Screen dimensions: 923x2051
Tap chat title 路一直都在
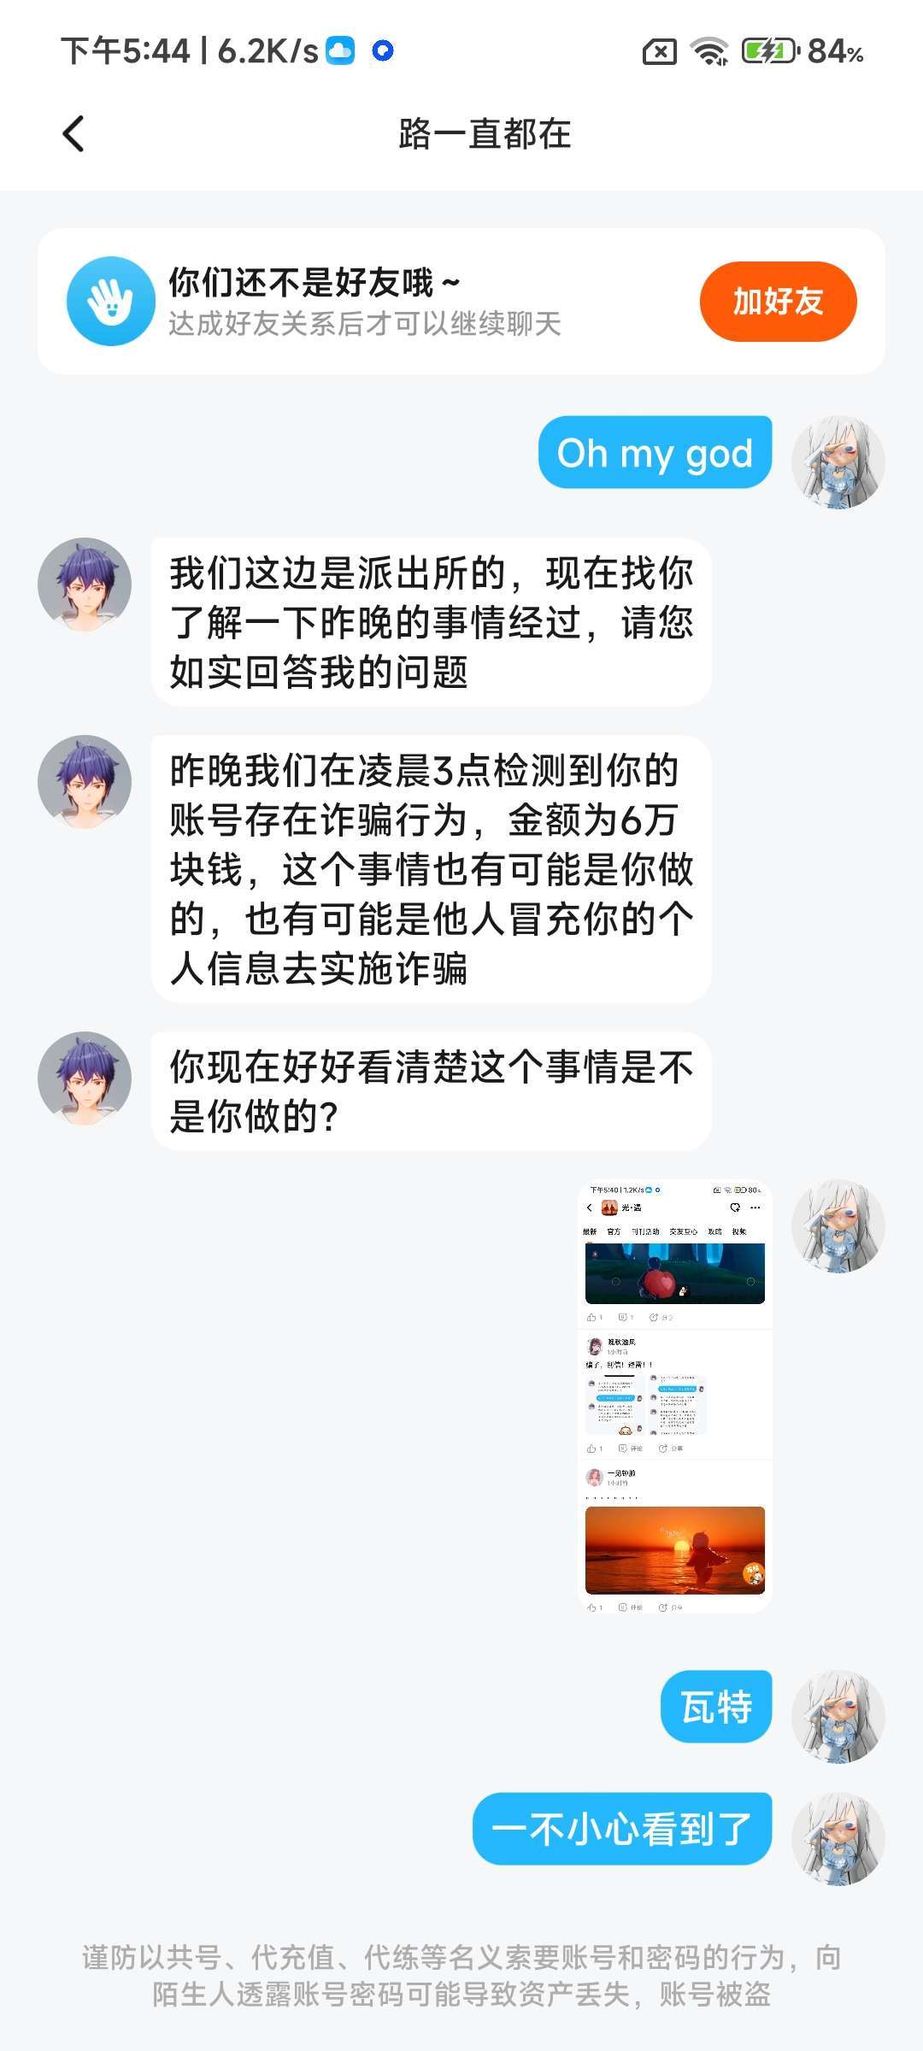pyautogui.click(x=485, y=134)
